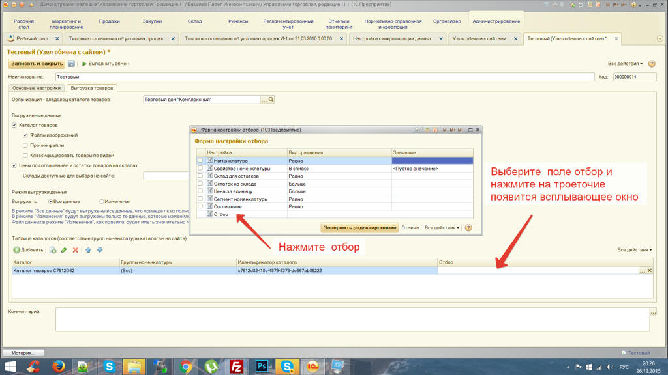The height and width of the screenshot is (375, 668).
Task: Click the Код input field
Action: (635, 77)
